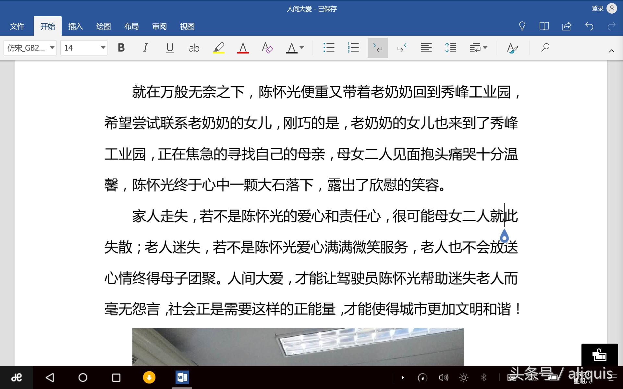Open the Find search tool
The width and height of the screenshot is (623, 389).
545,48
